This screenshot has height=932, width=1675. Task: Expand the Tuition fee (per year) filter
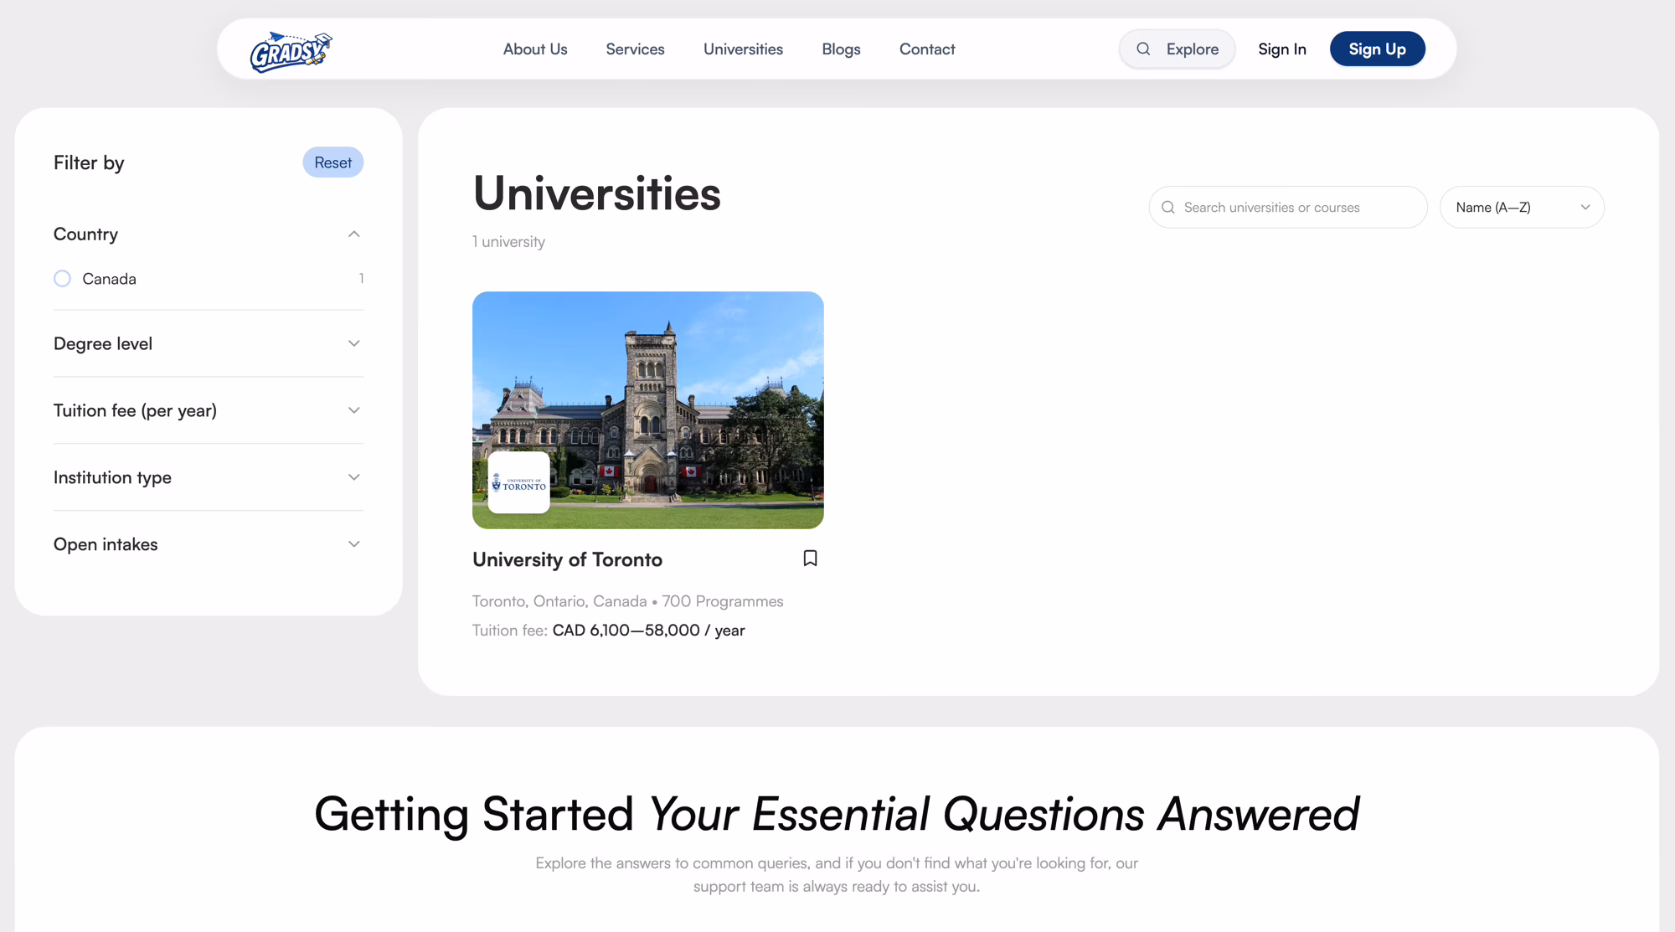(x=209, y=410)
